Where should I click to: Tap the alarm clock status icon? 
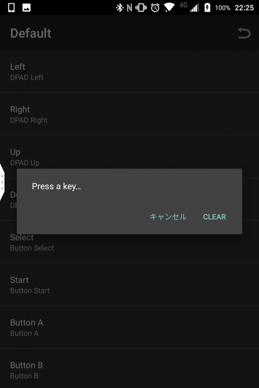(155, 8)
